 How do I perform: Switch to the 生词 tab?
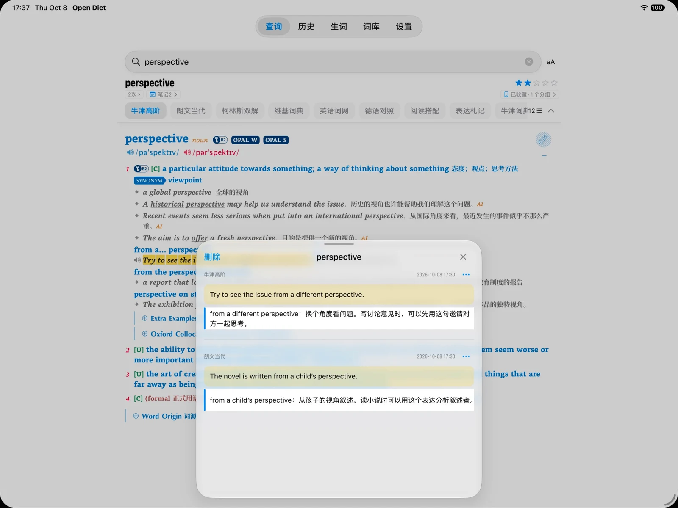pyautogui.click(x=339, y=27)
